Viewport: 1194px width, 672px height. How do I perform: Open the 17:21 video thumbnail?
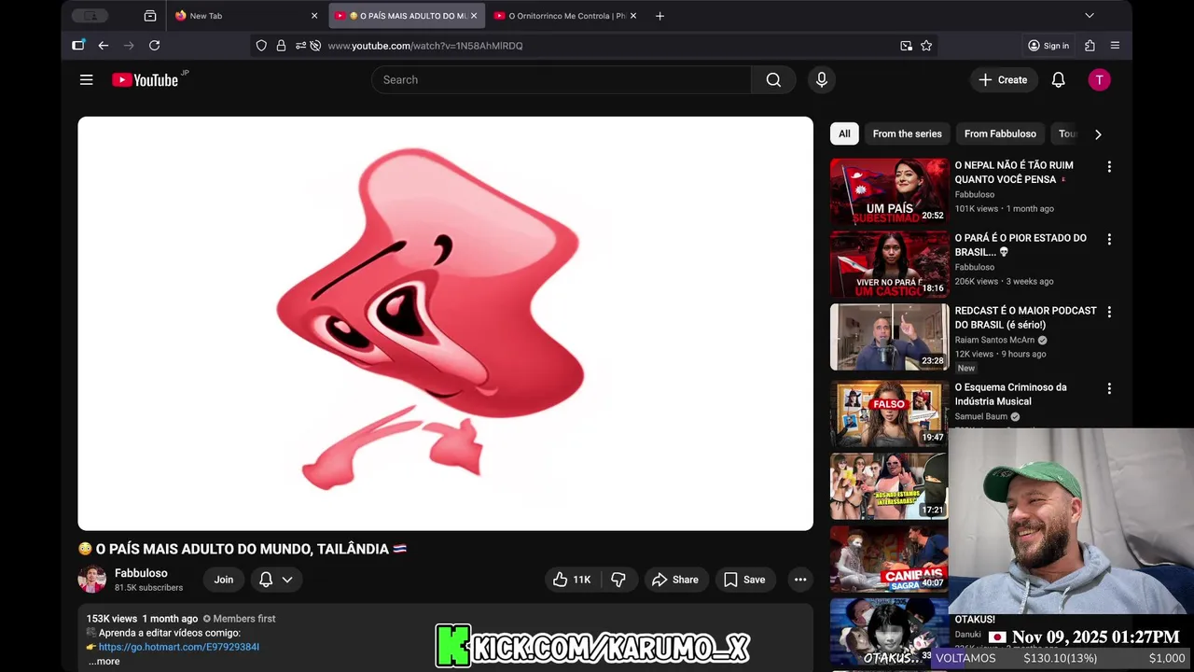click(x=889, y=486)
